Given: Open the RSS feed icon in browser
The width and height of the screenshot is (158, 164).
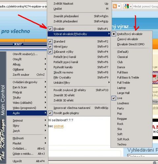Looking at the screenshot, I should coord(115,6).
